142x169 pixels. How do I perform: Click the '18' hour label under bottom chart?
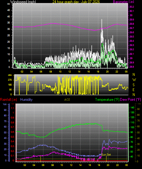(x=99, y=165)
